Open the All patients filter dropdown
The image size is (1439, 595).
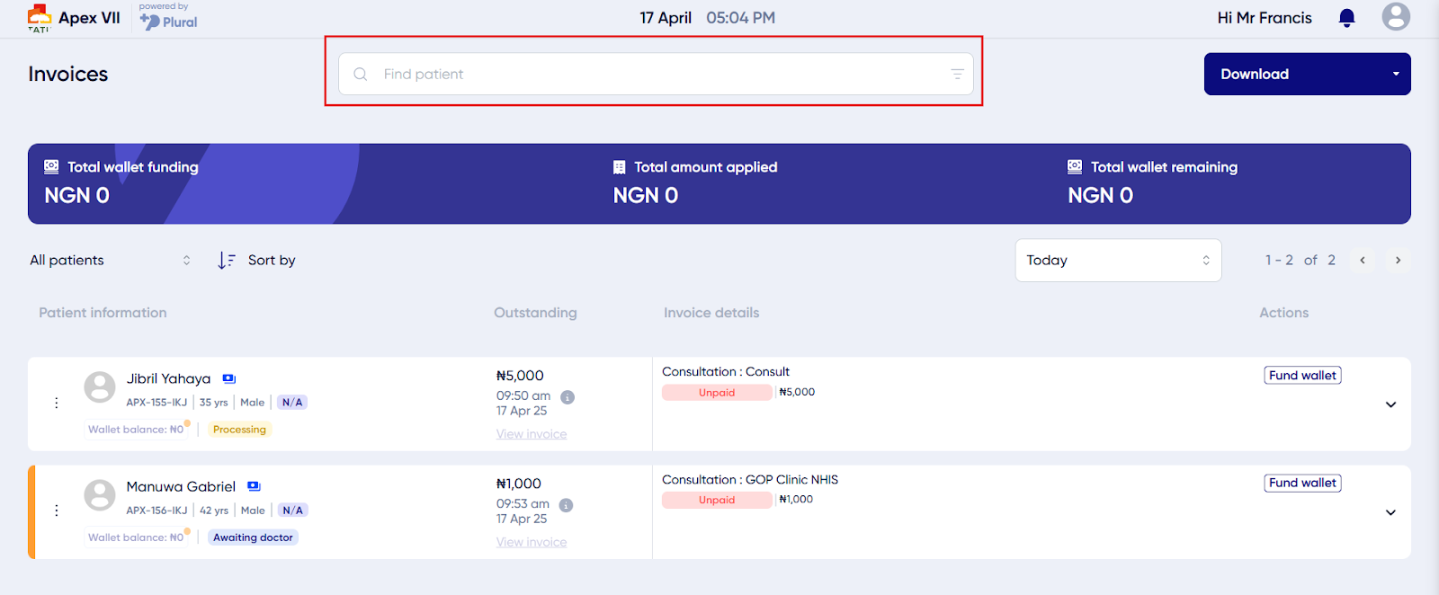tap(111, 260)
